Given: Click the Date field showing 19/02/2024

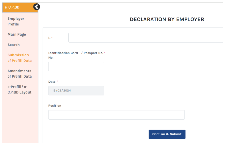Looking at the screenshot, I should (x=76, y=91).
